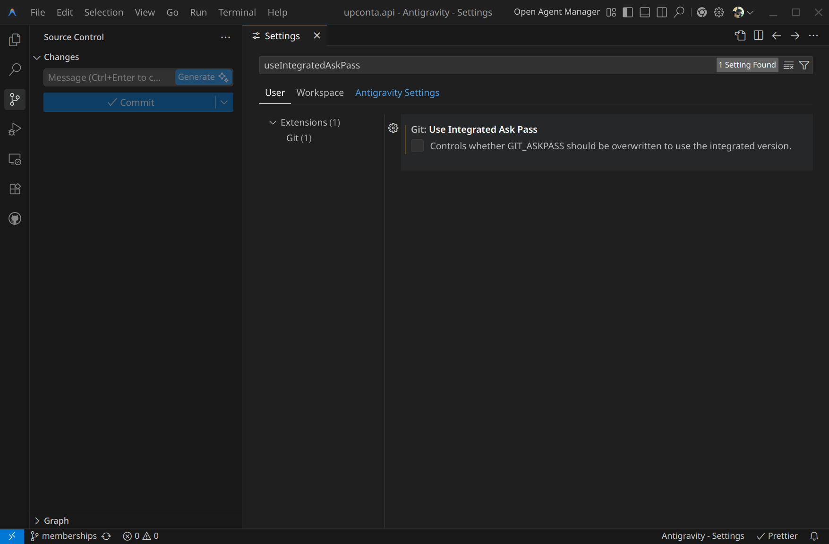Switch to the Workspace settings tab
The image size is (829, 544).
pos(320,93)
